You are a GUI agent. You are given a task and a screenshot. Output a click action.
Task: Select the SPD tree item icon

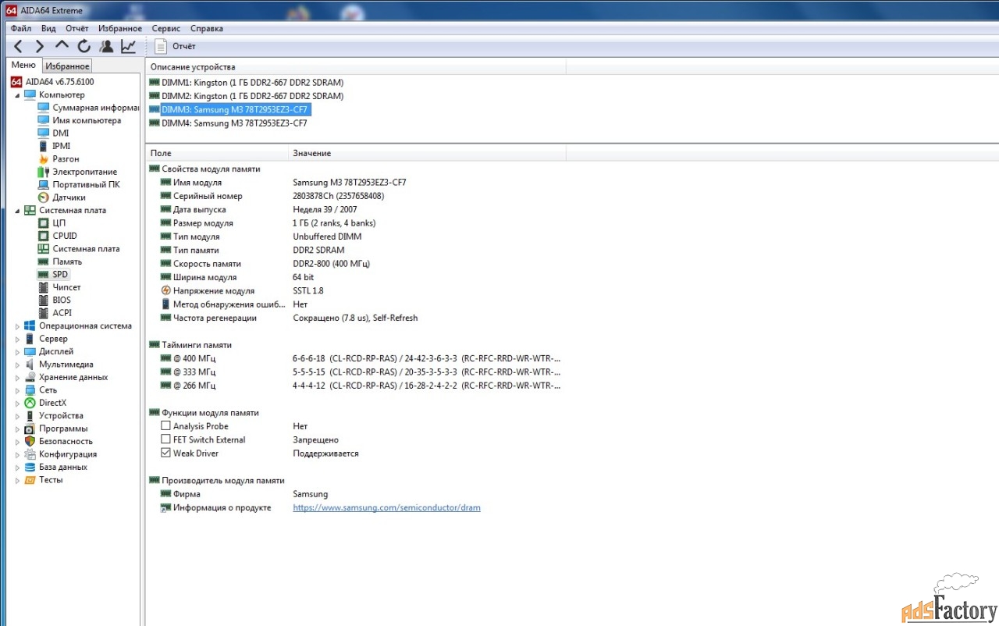pos(44,275)
